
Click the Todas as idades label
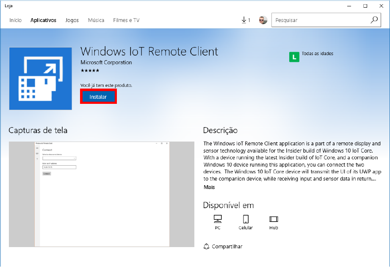click(x=317, y=53)
